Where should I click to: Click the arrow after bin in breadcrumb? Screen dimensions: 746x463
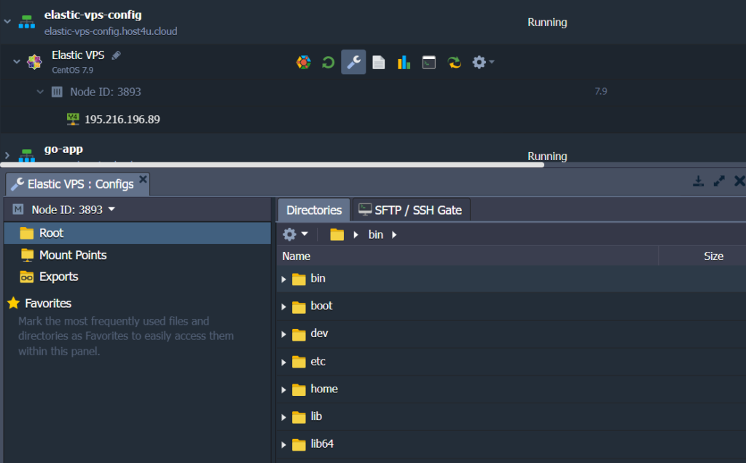394,235
